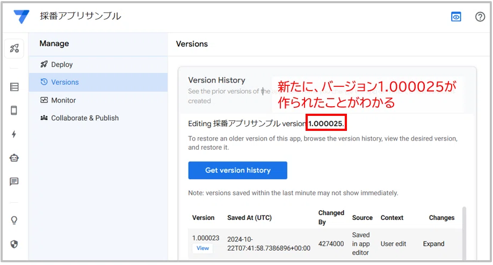Image resolution: width=493 pixels, height=265 pixels.
Task: Click the version table scrollbar
Action: point(464,232)
